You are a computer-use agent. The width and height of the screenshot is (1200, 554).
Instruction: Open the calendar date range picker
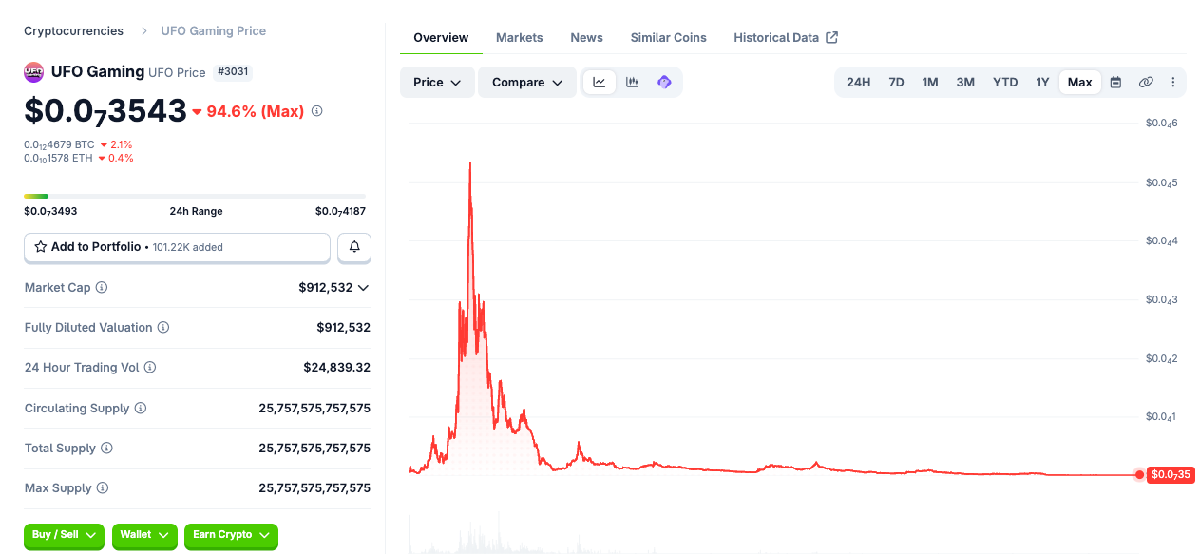[x=1115, y=83]
